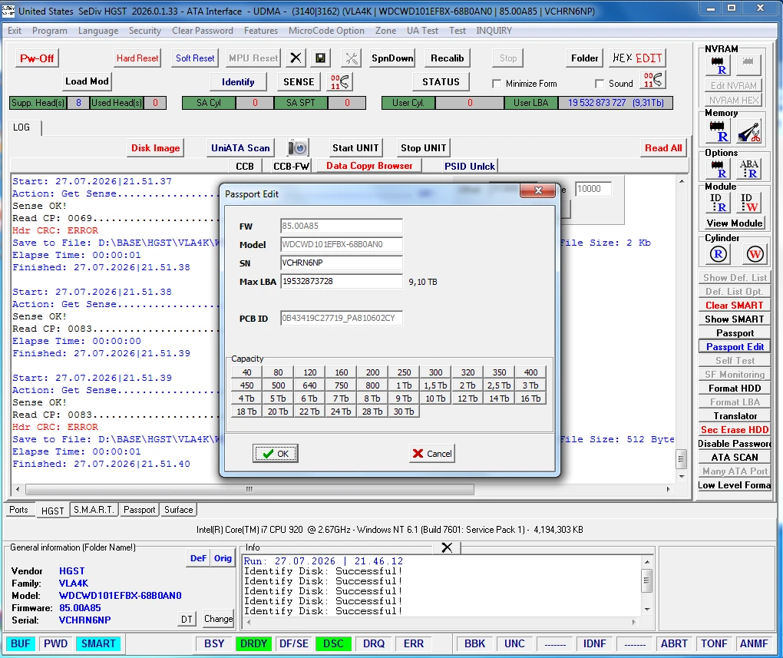Click the Memory edit pencil icon

[748, 131]
